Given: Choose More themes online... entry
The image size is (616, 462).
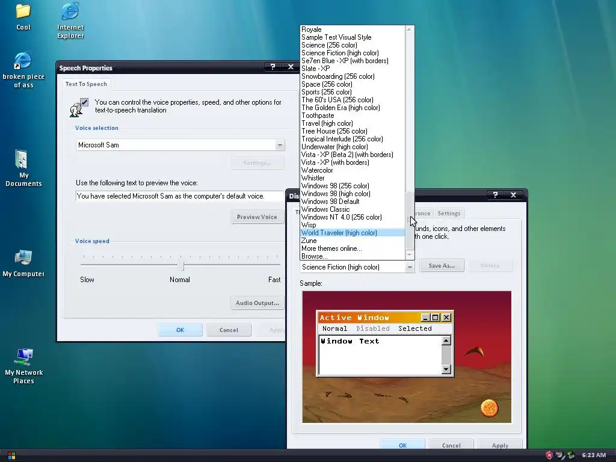Looking at the screenshot, I should (353, 248).
